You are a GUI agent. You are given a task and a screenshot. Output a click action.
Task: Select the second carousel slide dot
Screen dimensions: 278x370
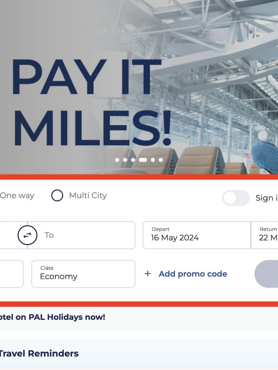pyautogui.click(x=125, y=160)
